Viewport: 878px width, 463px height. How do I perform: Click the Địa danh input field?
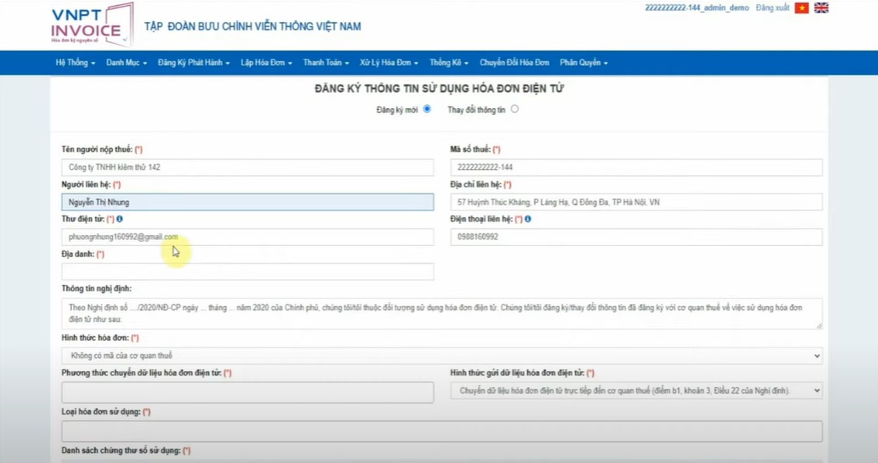pyautogui.click(x=247, y=272)
